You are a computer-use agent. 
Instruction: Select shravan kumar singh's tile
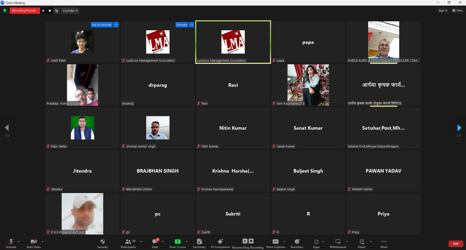pos(158,128)
